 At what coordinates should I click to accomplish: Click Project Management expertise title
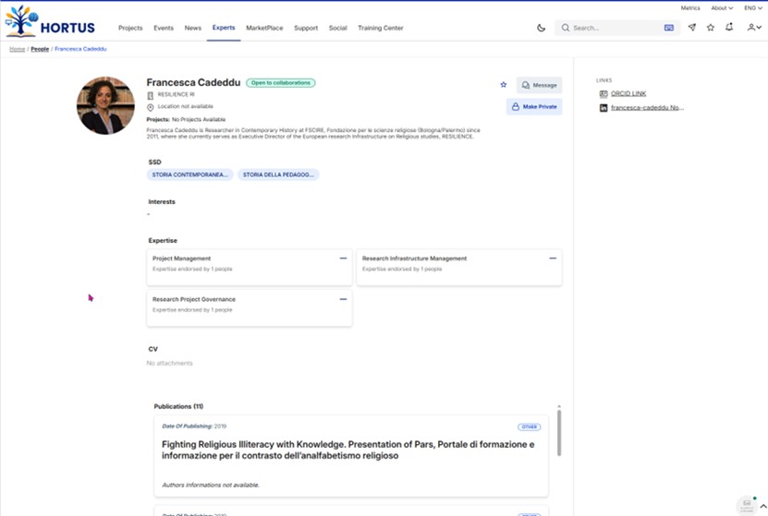click(x=181, y=258)
